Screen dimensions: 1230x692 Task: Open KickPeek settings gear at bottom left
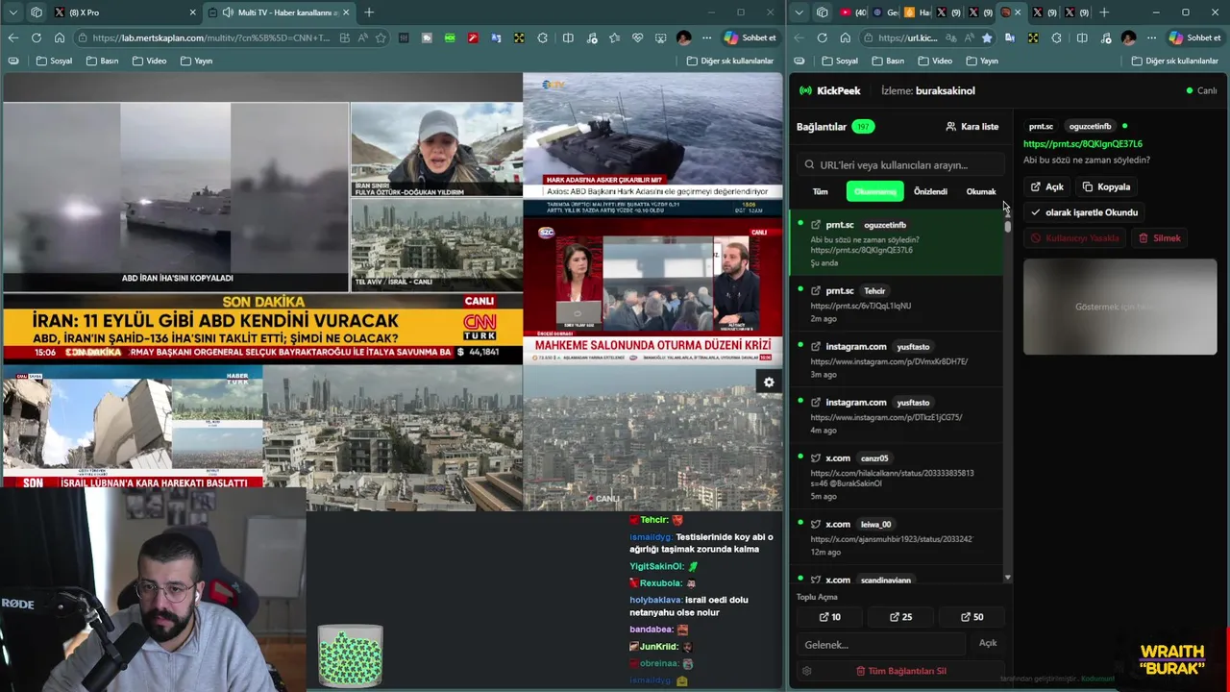pos(806,671)
